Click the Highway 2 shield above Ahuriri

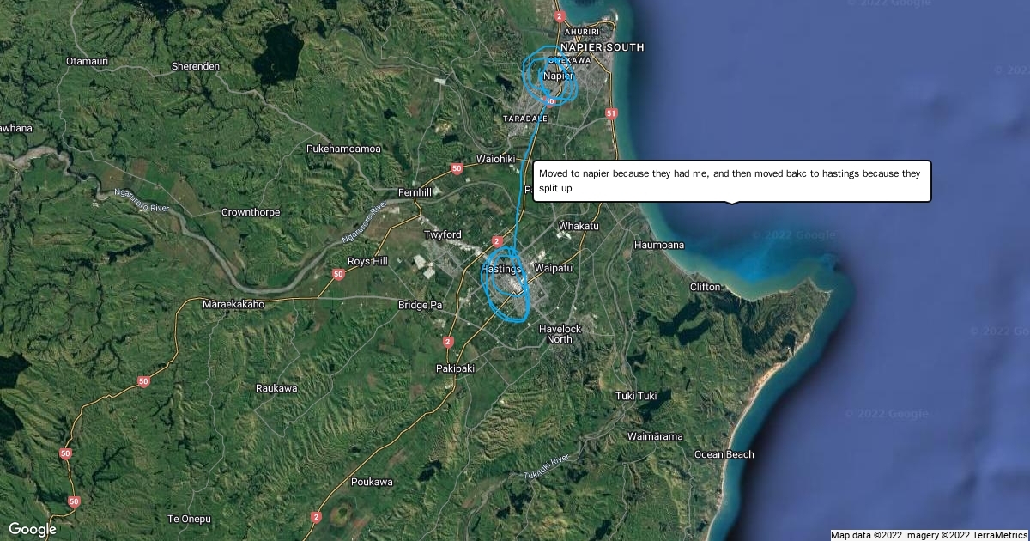560,16
